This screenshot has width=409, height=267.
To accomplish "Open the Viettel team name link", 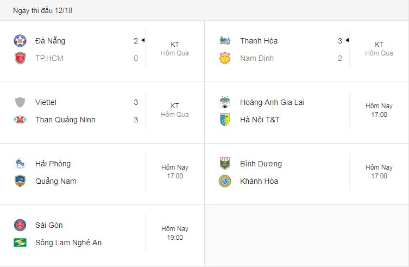I will pyautogui.click(x=46, y=102).
